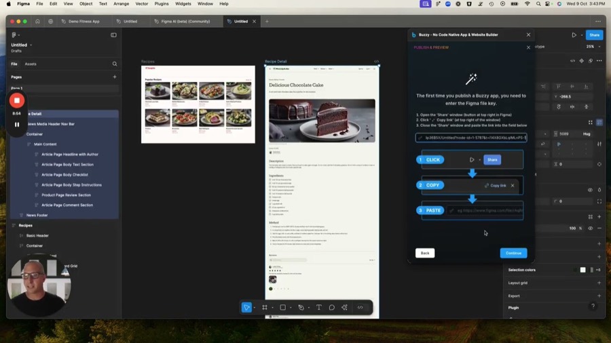Open the tab bar overflow ellipsis menu
This screenshot has width=611, height=343.
click(597, 22)
